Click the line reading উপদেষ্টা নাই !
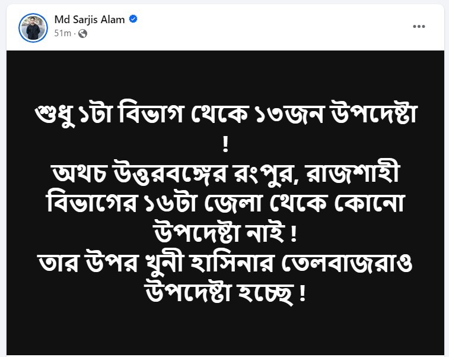449x357 pixels. (x=225, y=233)
